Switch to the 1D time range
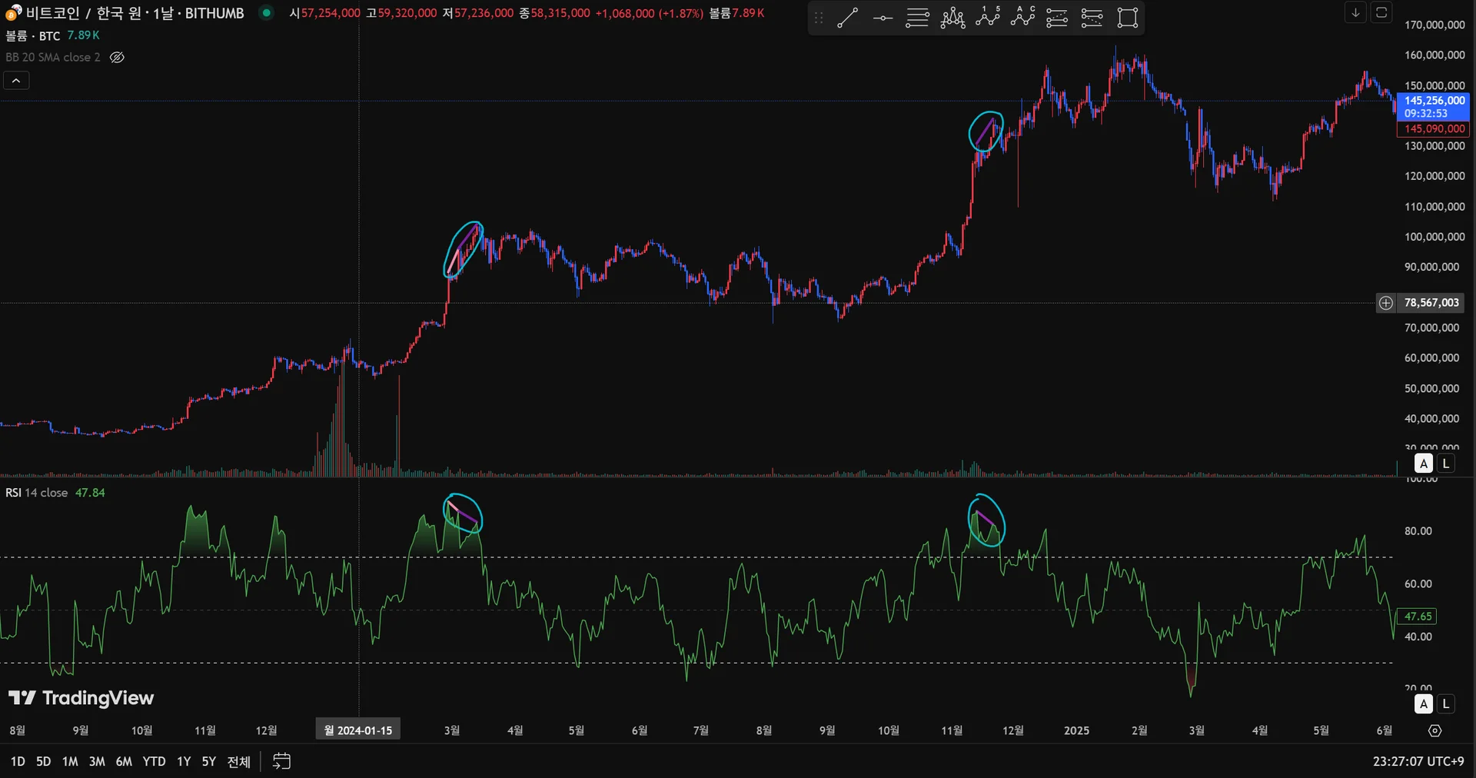The height and width of the screenshot is (778, 1476). pos(18,761)
